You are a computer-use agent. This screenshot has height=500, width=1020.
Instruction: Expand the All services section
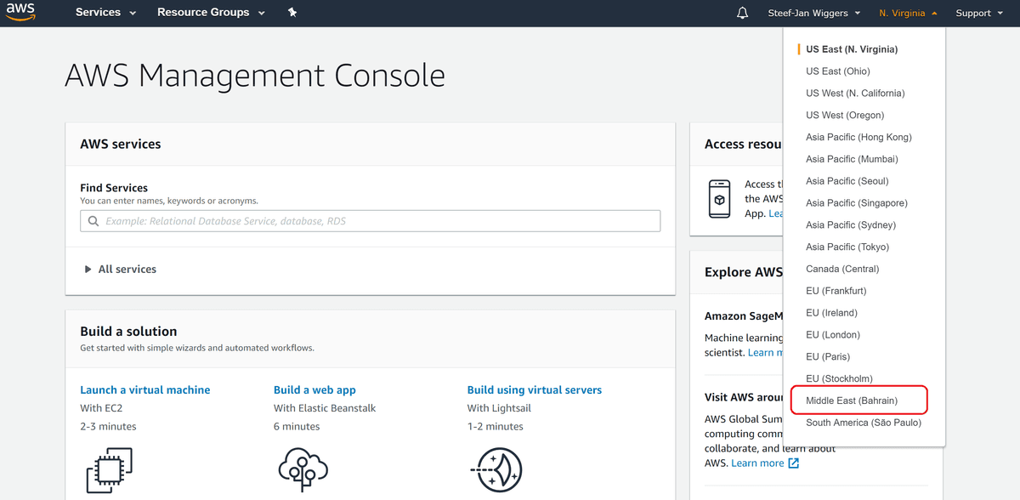click(x=120, y=269)
